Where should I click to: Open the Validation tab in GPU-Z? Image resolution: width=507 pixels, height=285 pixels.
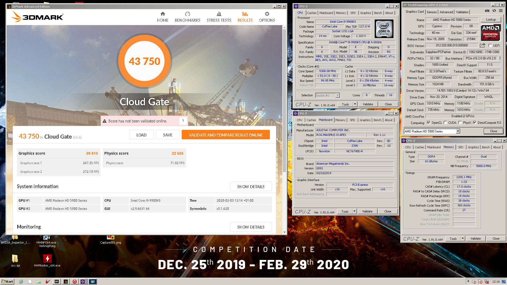pyautogui.click(x=462, y=12)
